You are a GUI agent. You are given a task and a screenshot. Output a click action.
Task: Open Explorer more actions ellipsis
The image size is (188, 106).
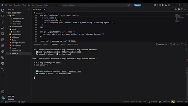tap(28, 9)
